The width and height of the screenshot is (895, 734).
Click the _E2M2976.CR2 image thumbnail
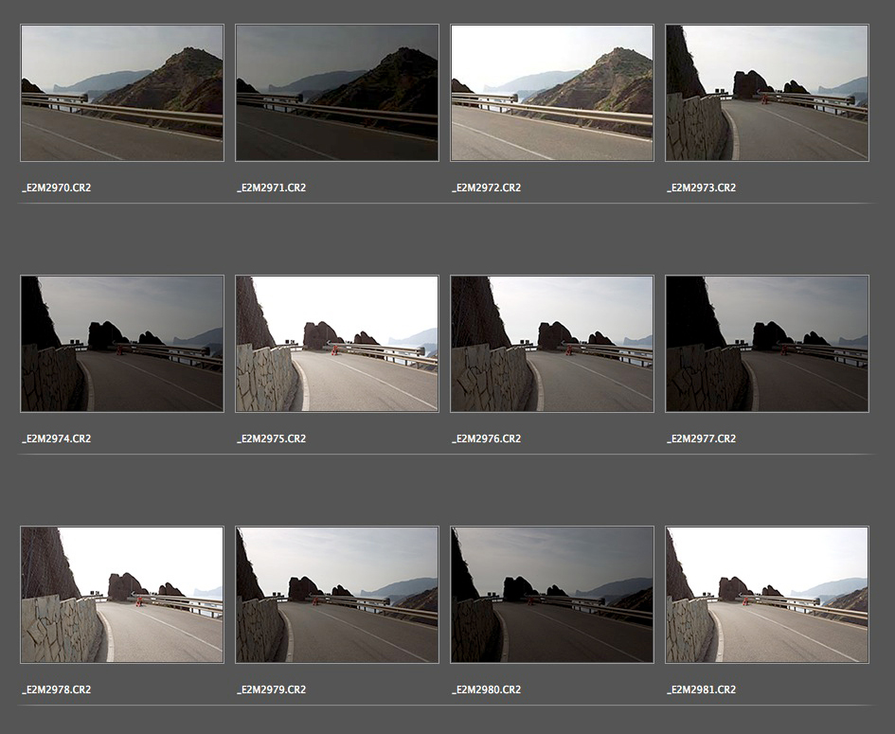pos(551,344)
